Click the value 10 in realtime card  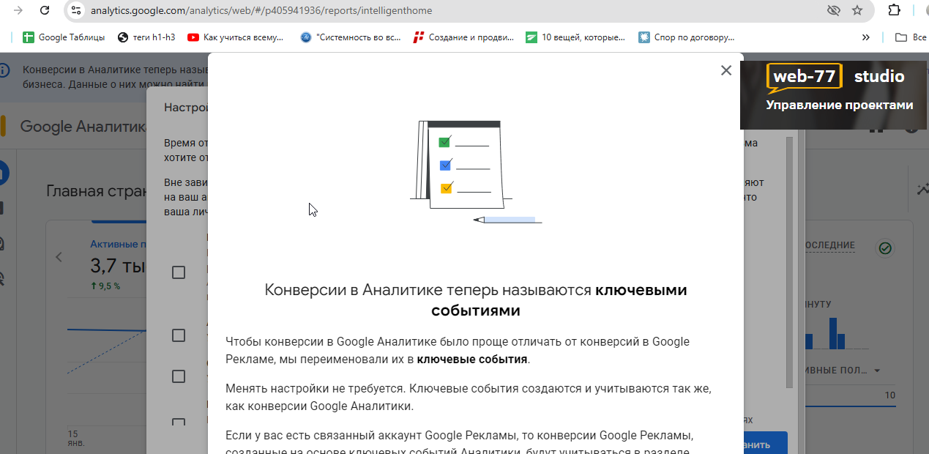(x=890, y=396)
